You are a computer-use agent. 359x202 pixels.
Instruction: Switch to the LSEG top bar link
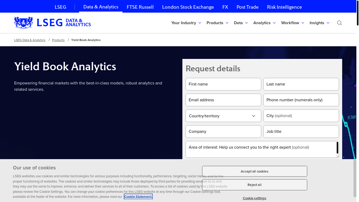pos(60,7)
